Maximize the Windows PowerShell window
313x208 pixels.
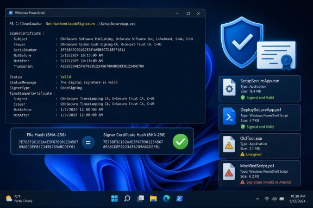[x=188, y=14]
